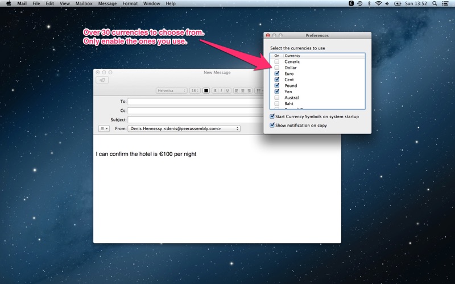
Task: Select the Austral row label
Action: click(x=292, y=98)
